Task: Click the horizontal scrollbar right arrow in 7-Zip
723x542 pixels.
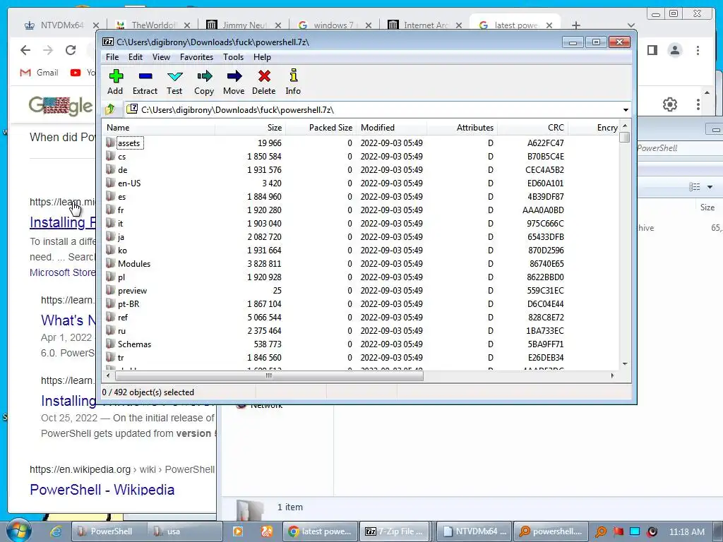Action: 612,375
